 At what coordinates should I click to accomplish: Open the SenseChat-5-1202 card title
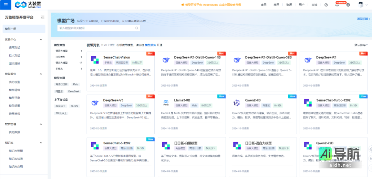(117, 143)
